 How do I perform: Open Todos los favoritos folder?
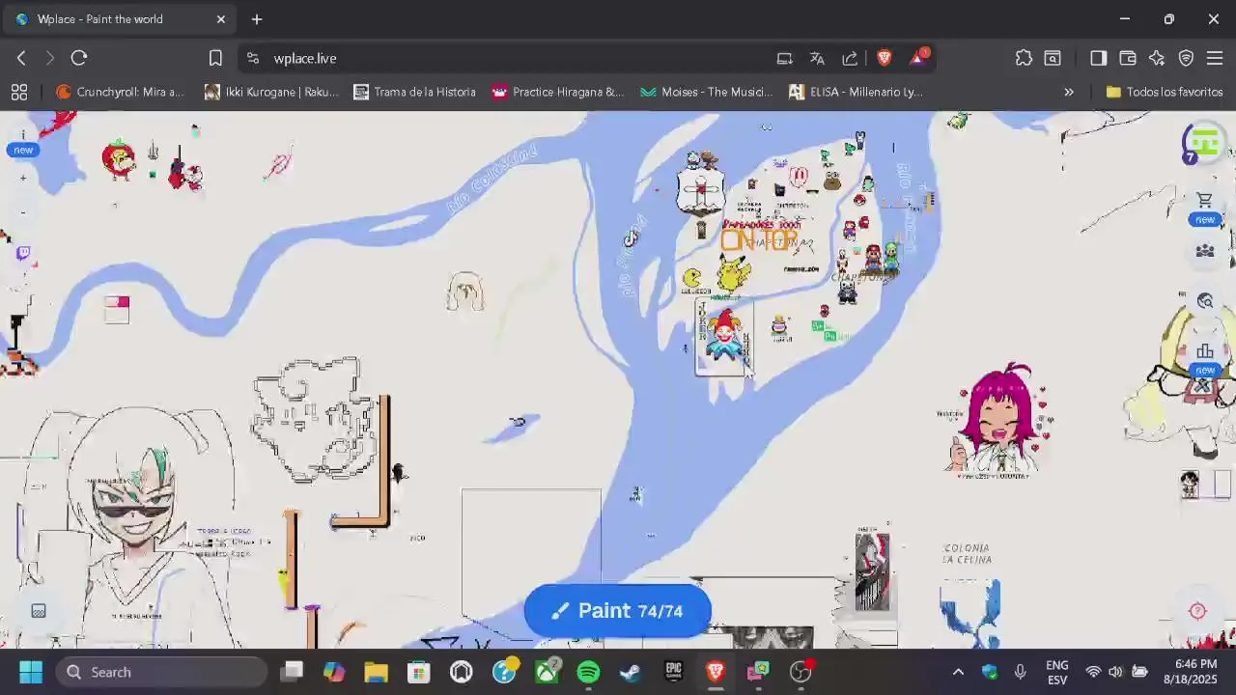tap(1165, 92)
